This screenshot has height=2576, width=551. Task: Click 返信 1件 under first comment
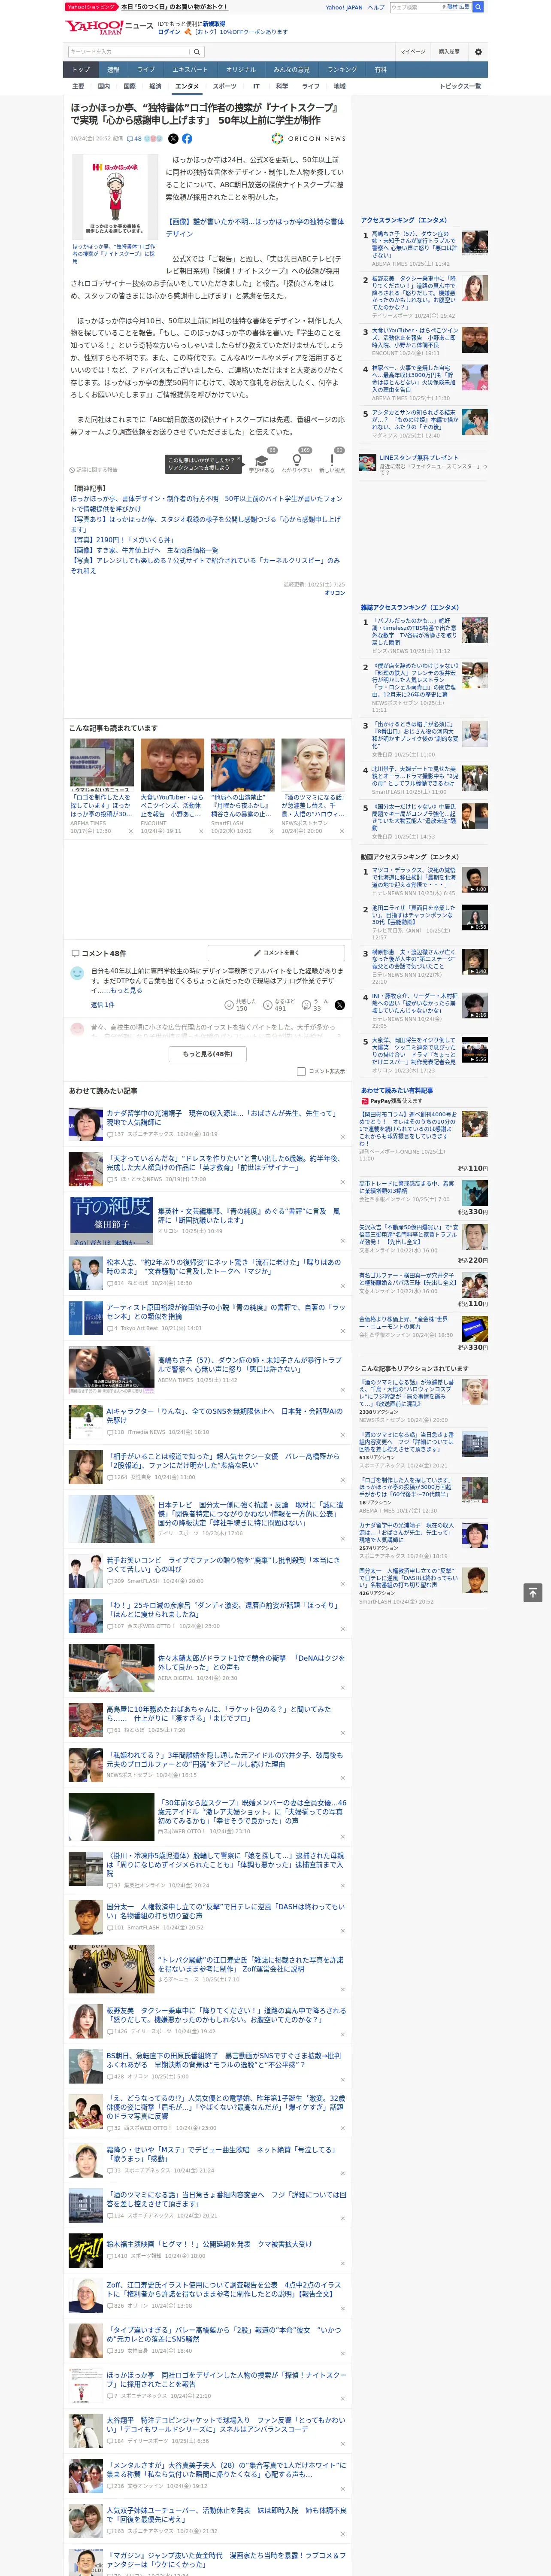[103, 1005]
